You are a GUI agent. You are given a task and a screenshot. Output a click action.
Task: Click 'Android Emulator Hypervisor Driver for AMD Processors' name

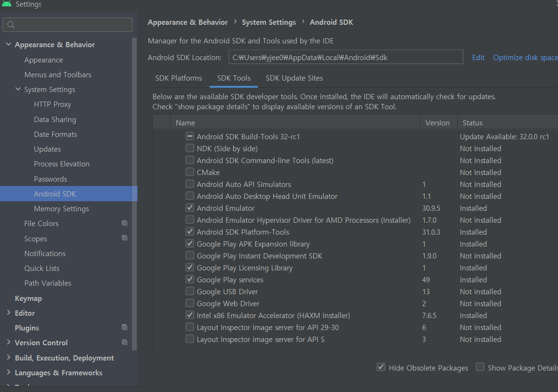click(304, 220)
